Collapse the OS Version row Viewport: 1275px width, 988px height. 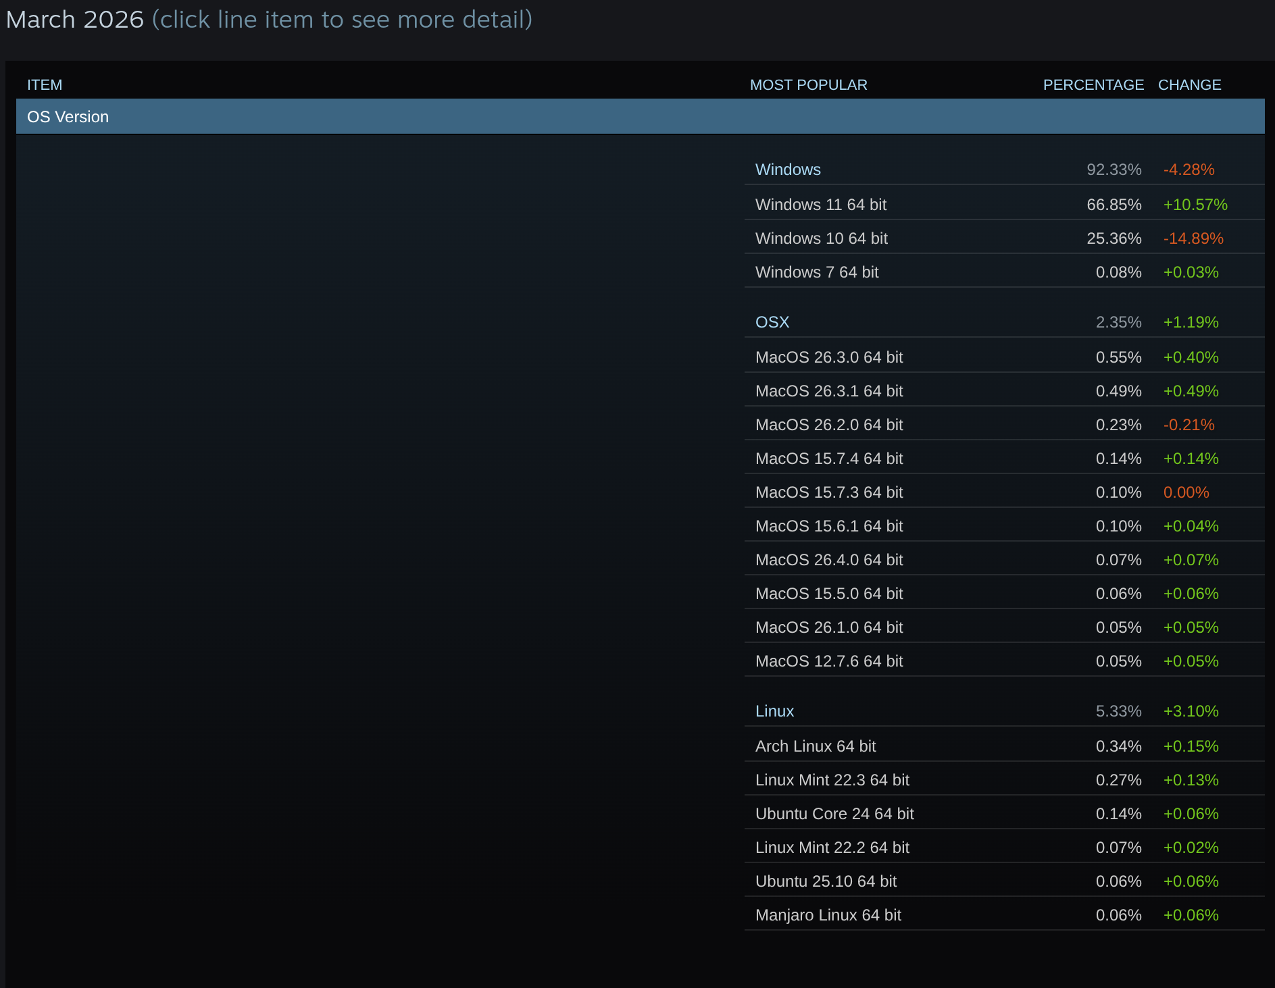click(x=641, y=117)
